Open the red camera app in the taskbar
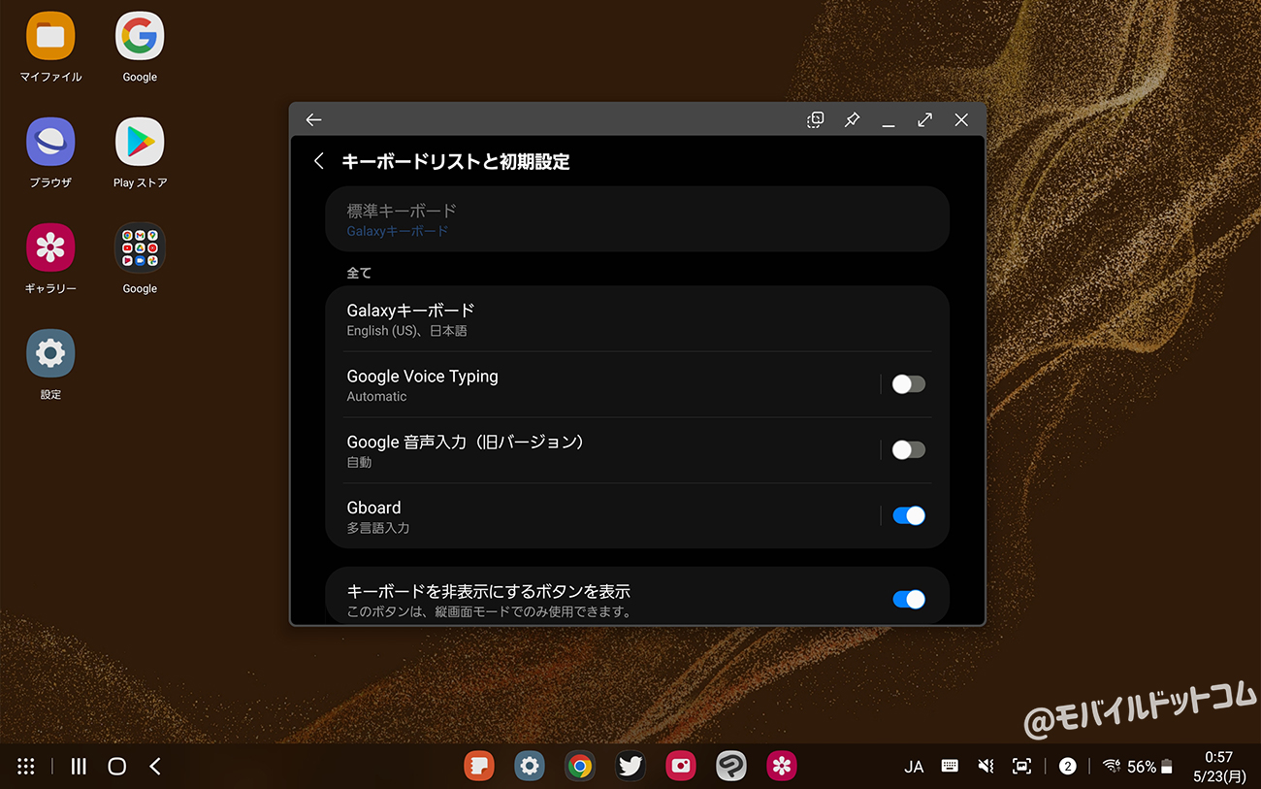 click(x=681, y=766)
